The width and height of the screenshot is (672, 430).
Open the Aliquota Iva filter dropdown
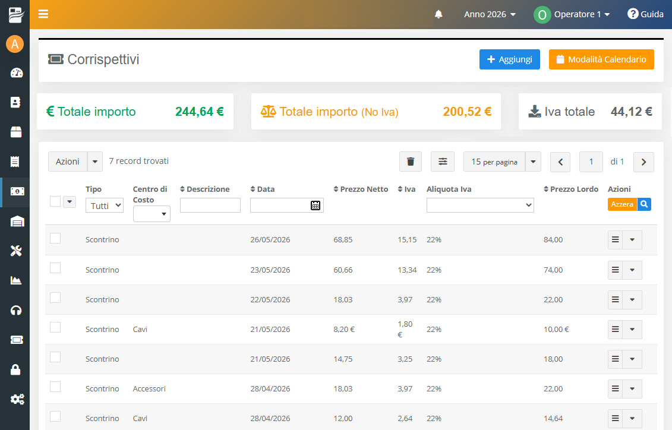tap(480, 205)
